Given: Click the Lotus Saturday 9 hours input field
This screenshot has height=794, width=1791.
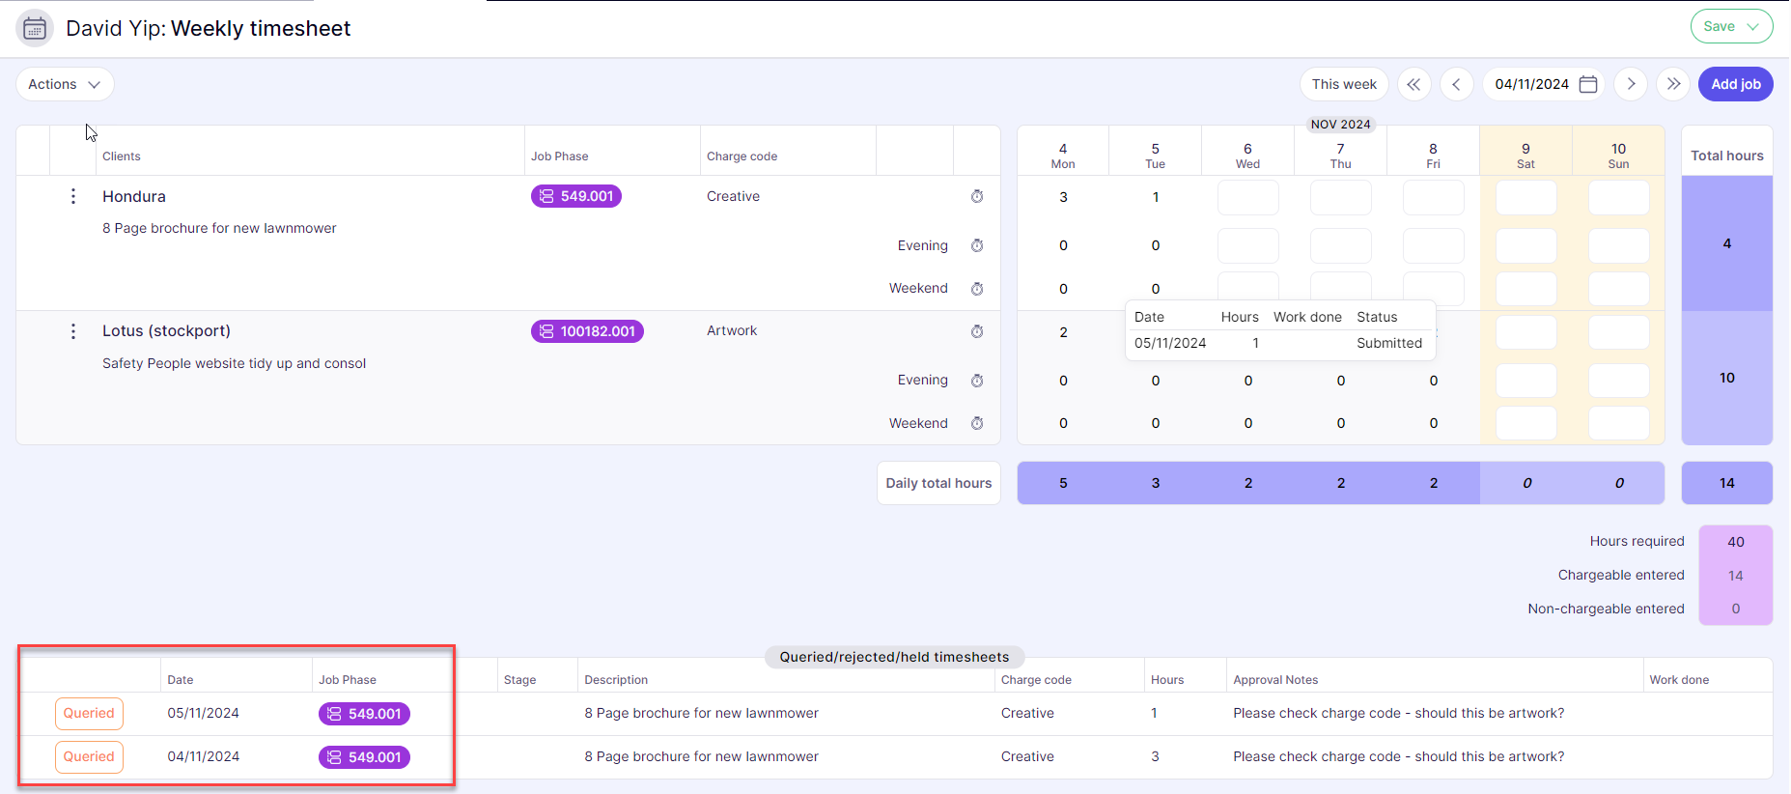Looking at the screenshot, I should (x=1525, y=332).
